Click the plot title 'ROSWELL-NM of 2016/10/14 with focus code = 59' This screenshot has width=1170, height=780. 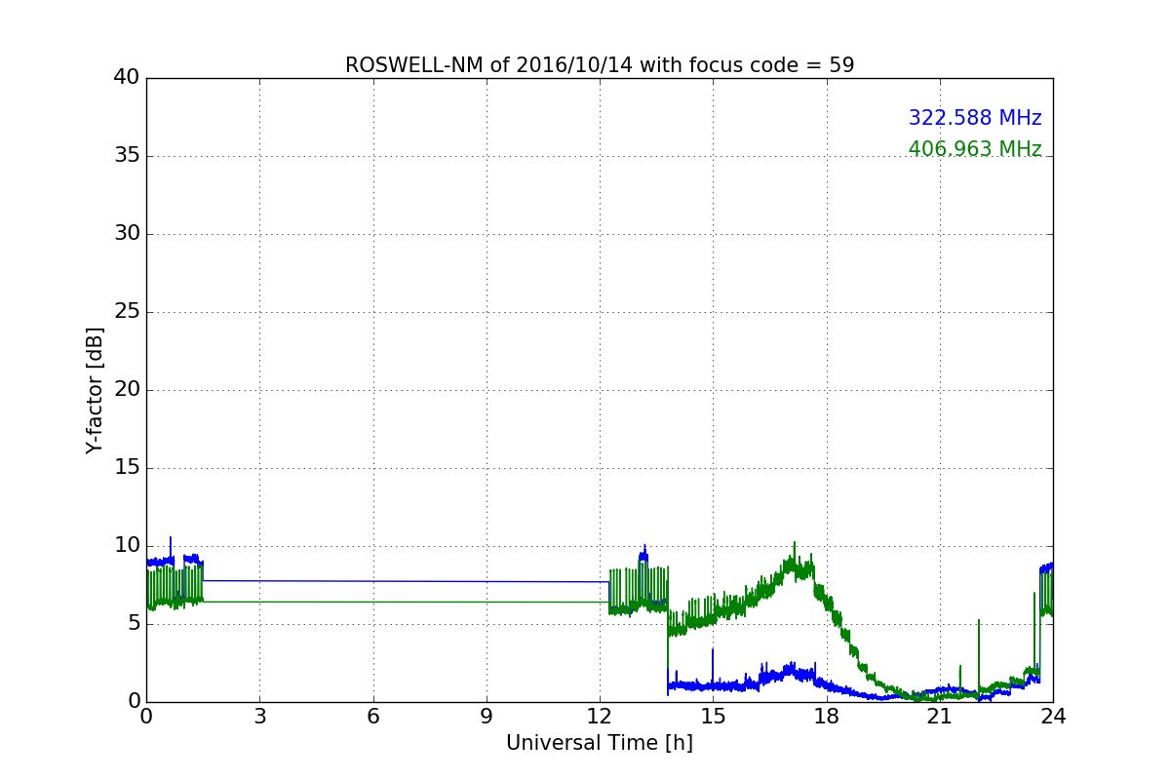[600, 65]
